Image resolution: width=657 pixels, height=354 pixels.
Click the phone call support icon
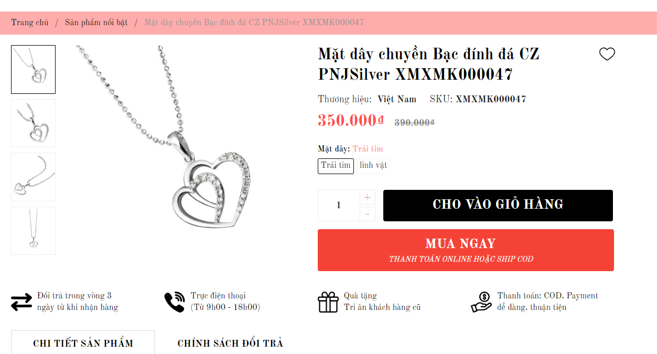tap(175, 302)
